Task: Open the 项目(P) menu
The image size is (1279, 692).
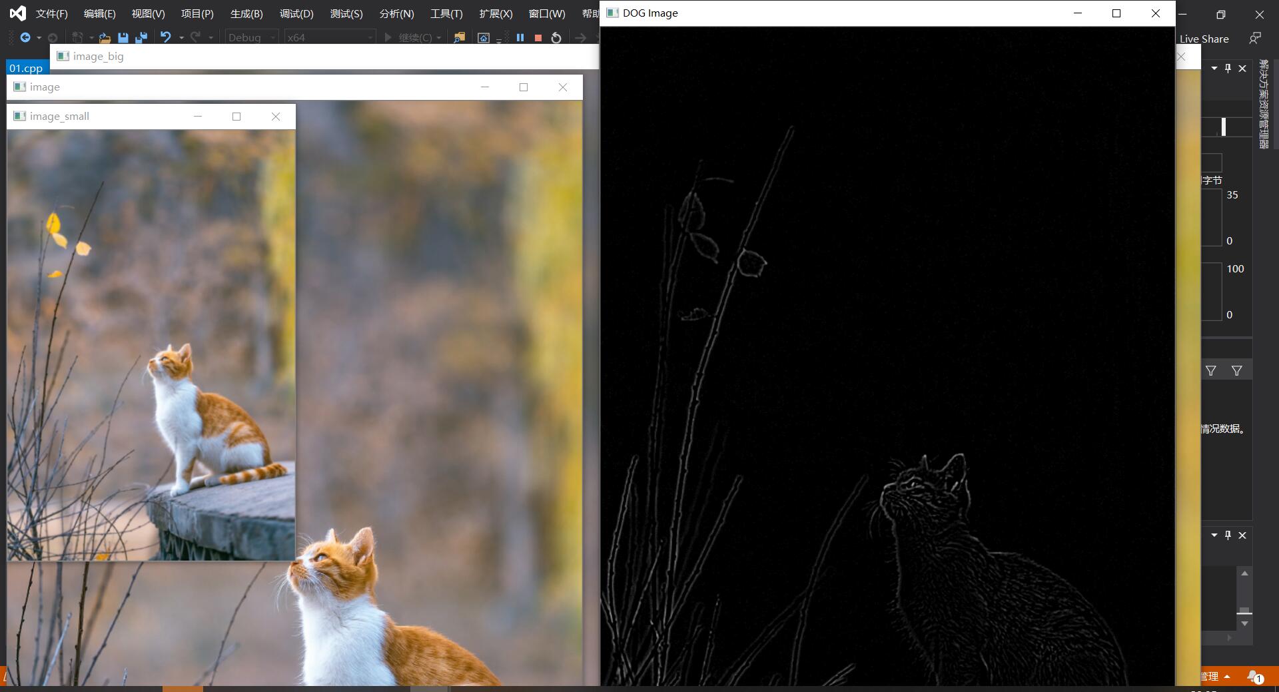Action: click(x=198, y=13)
